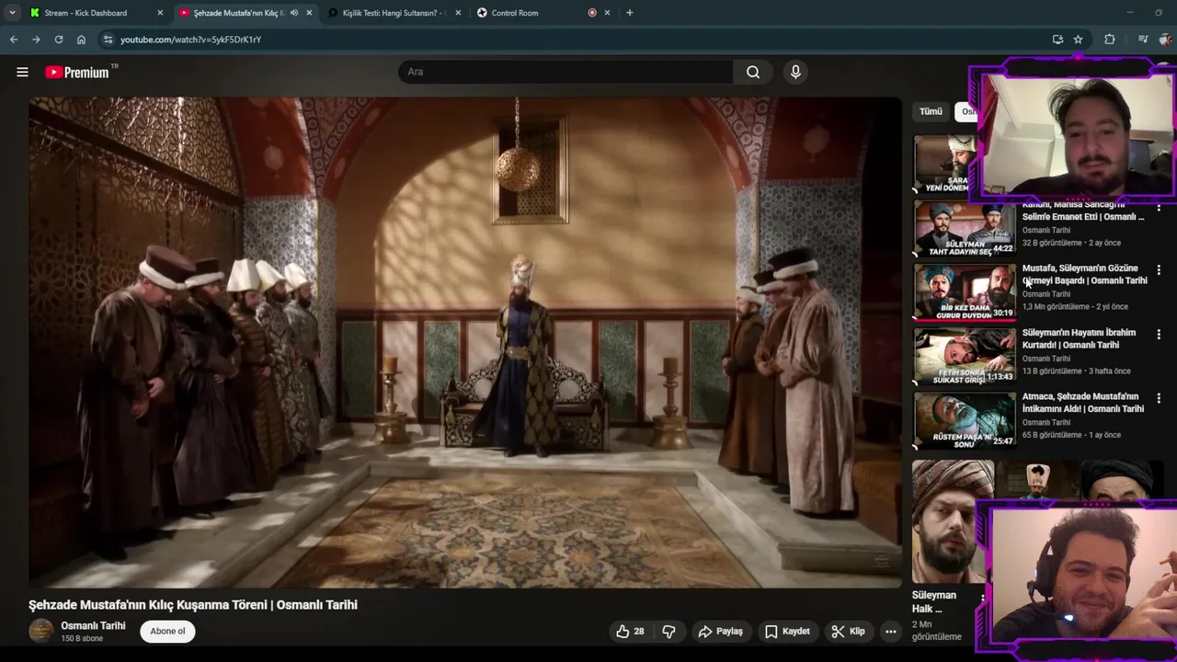Screen dimensions: 1177x662
Task: Click the Abone ol subscribe button
Action: tap(167, 631)
